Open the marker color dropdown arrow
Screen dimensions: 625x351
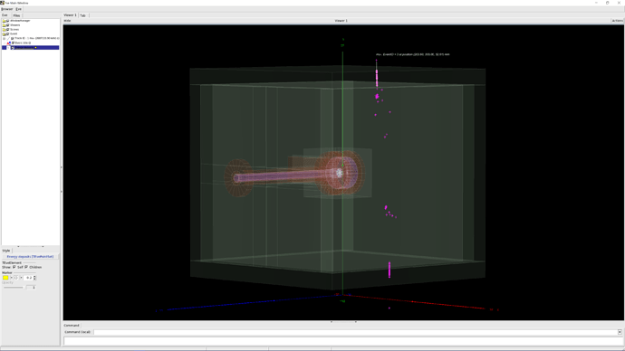point(11,278)
